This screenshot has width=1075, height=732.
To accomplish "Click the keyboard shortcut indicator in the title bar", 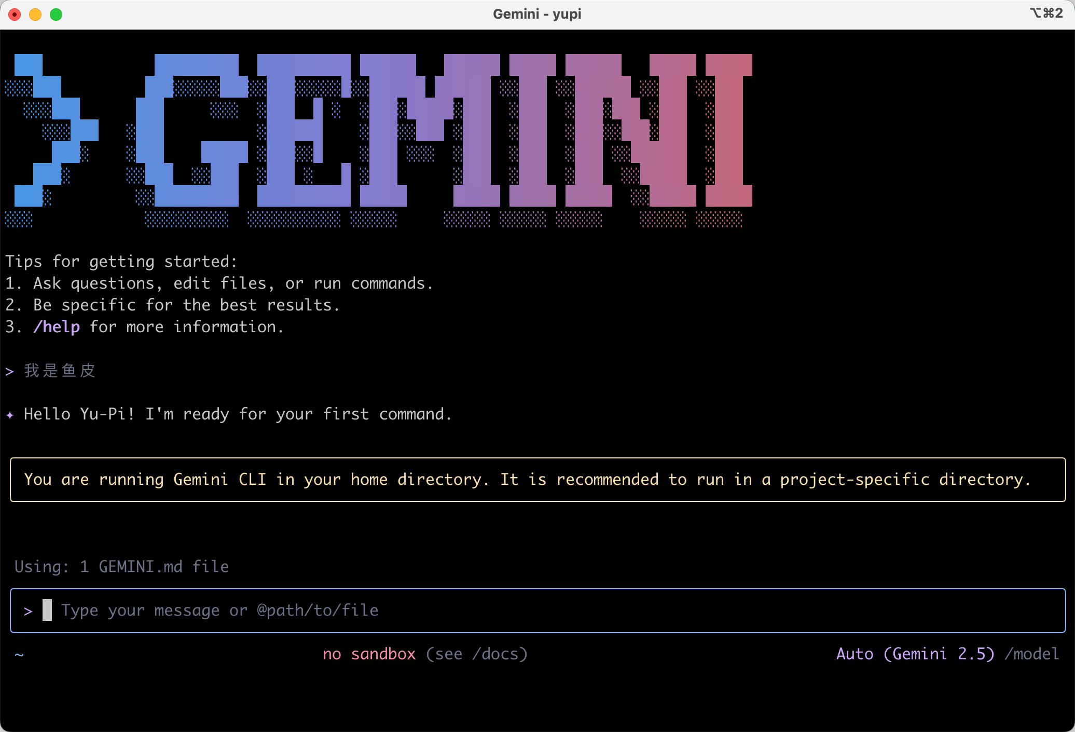I will click(x=1046, y=13).
